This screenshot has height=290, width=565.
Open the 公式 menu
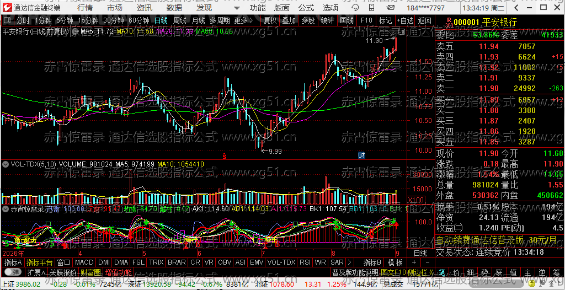point(306,8)
